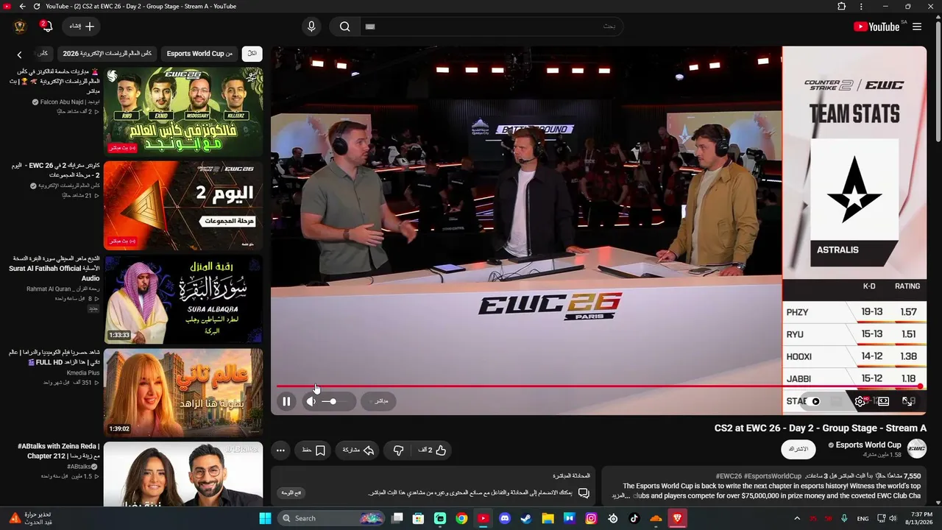
Task: Open TikTok from the taskbar
Action: [634, 518]
